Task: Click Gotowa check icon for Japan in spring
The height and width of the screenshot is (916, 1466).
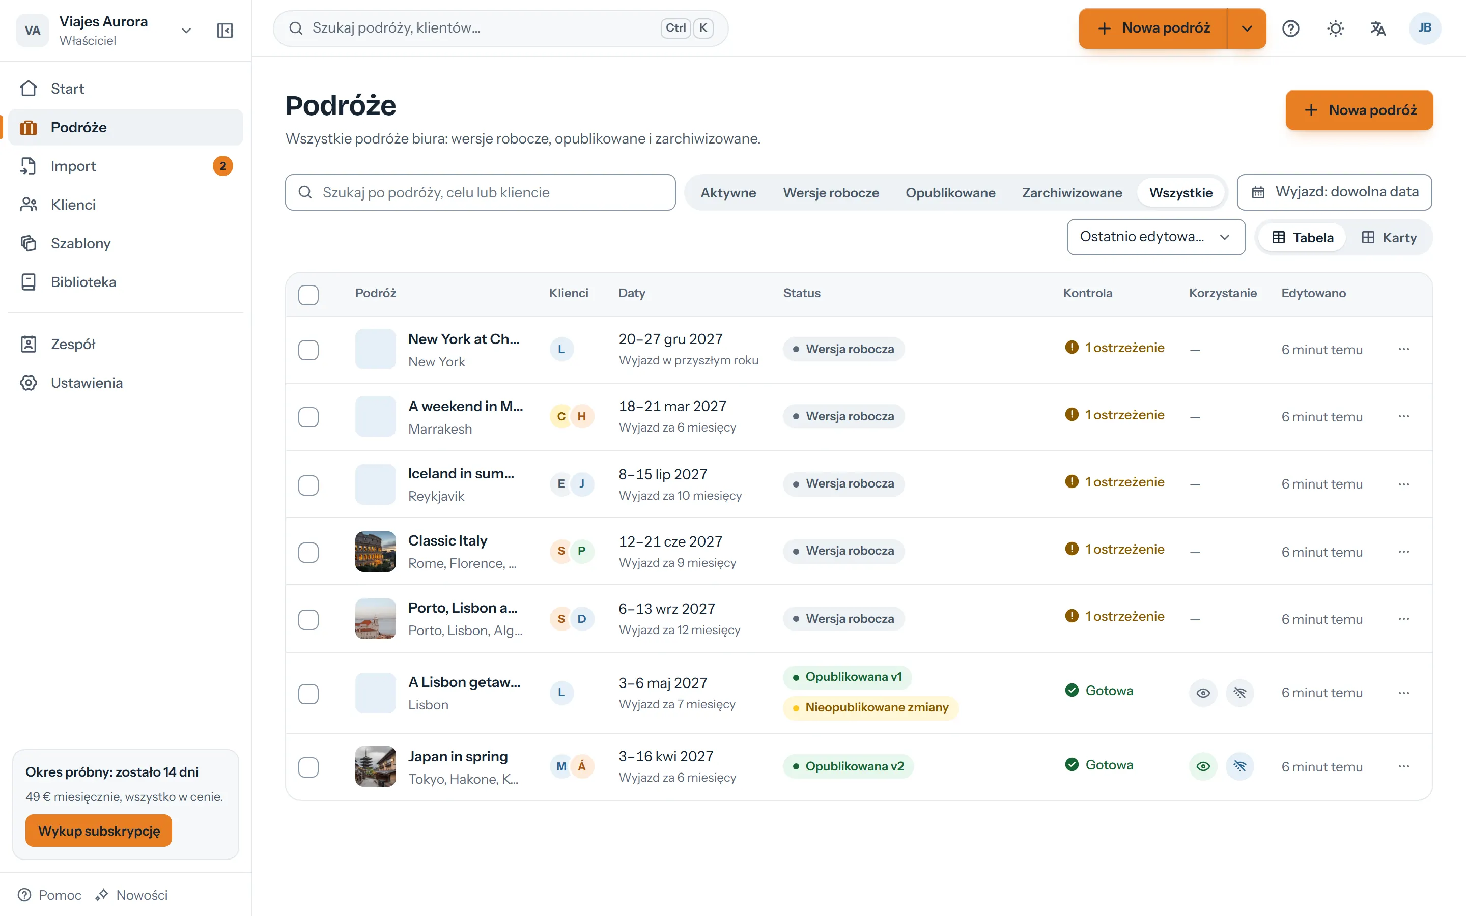Action: point(1072,764)
